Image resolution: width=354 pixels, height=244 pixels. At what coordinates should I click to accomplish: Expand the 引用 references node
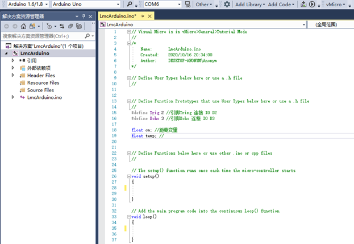(13, 60)
